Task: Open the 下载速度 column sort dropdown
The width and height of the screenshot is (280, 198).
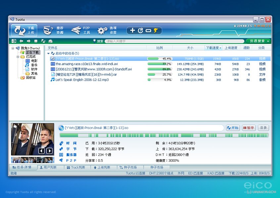Action: pos(220,48)
